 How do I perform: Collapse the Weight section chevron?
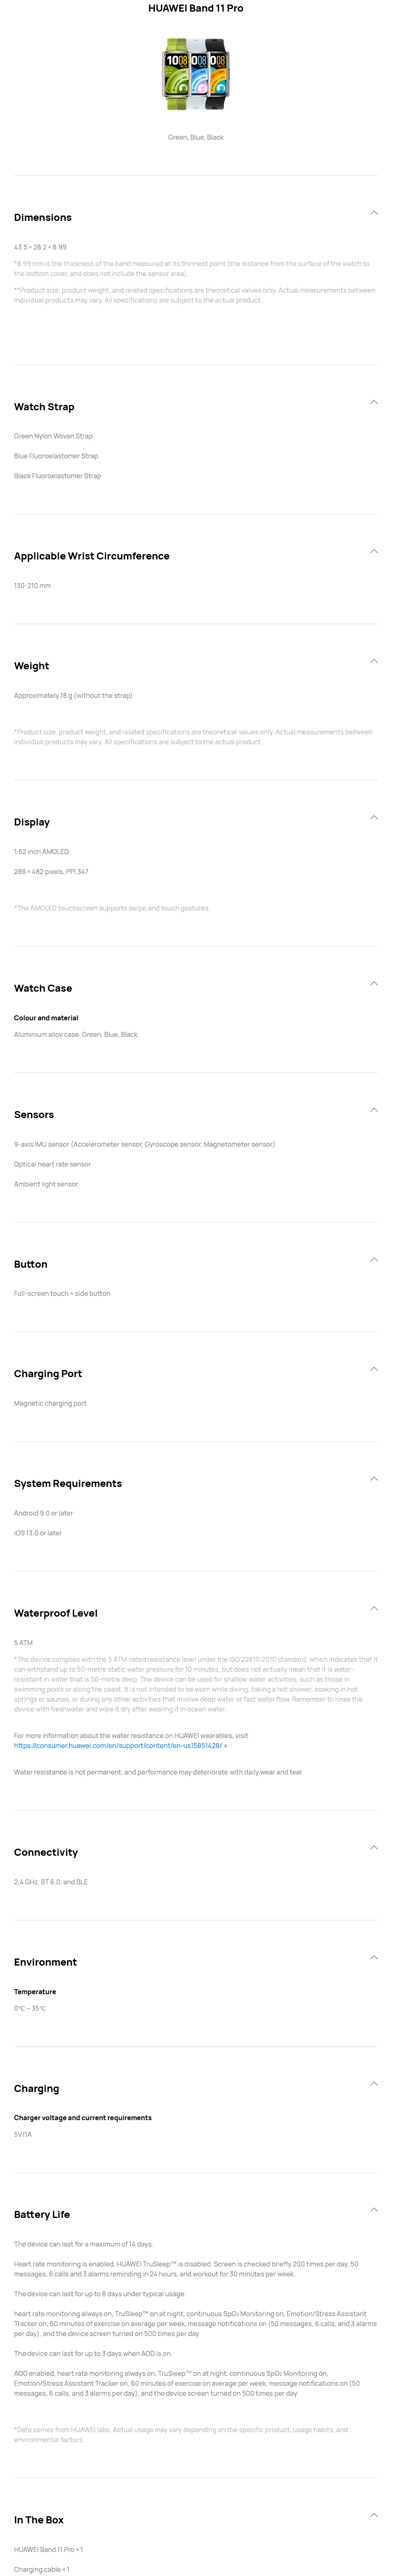click(373, 661)
